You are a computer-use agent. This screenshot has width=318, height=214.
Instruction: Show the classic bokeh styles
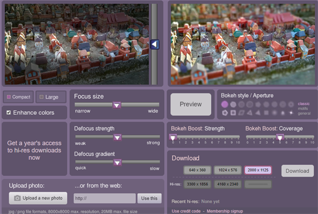point(304,104)
